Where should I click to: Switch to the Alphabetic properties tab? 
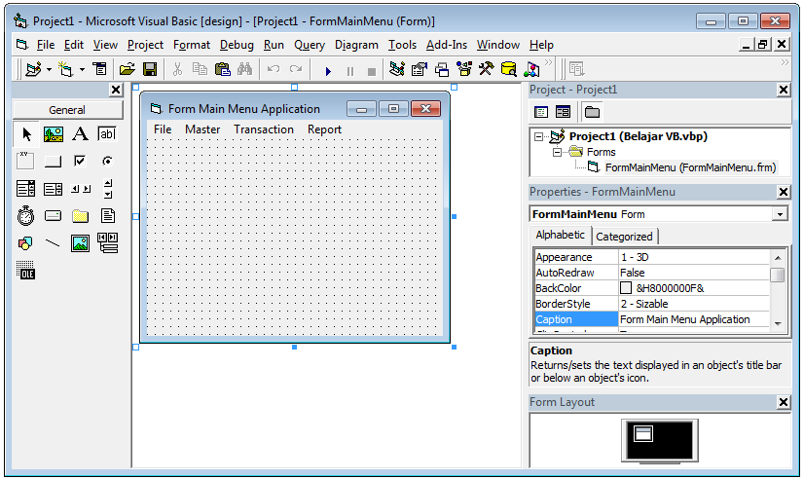coord(560,235)
